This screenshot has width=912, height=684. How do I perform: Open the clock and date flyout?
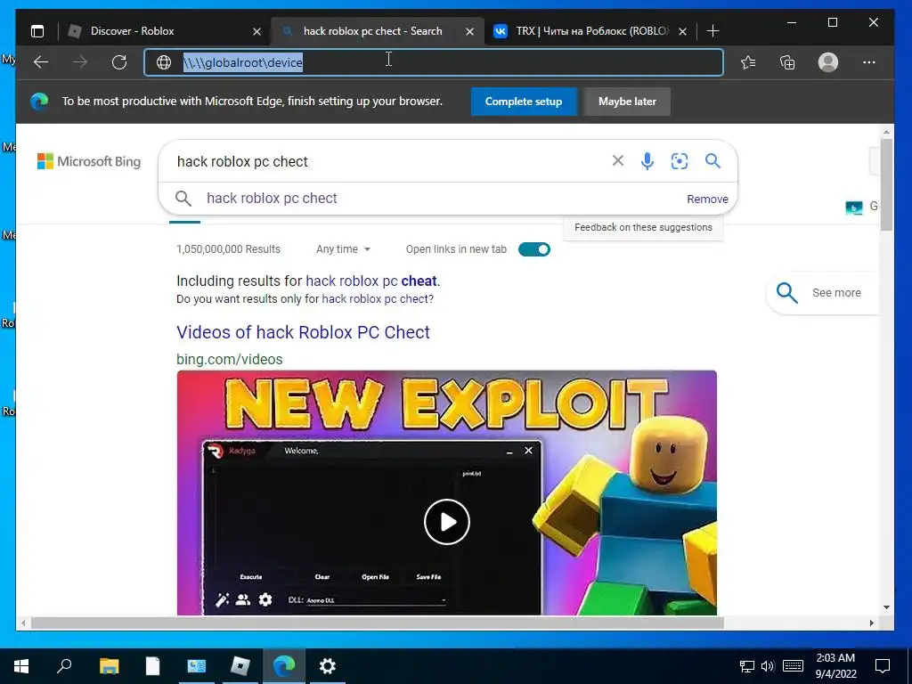pyautogui.click(x=835, y=666)
